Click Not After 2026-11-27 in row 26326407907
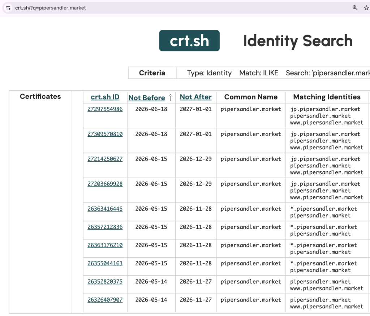The image size is (370, 316). pyautogui.click(x=195, y=300)
